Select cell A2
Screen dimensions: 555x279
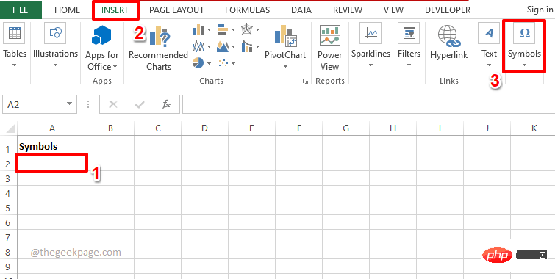52,163
